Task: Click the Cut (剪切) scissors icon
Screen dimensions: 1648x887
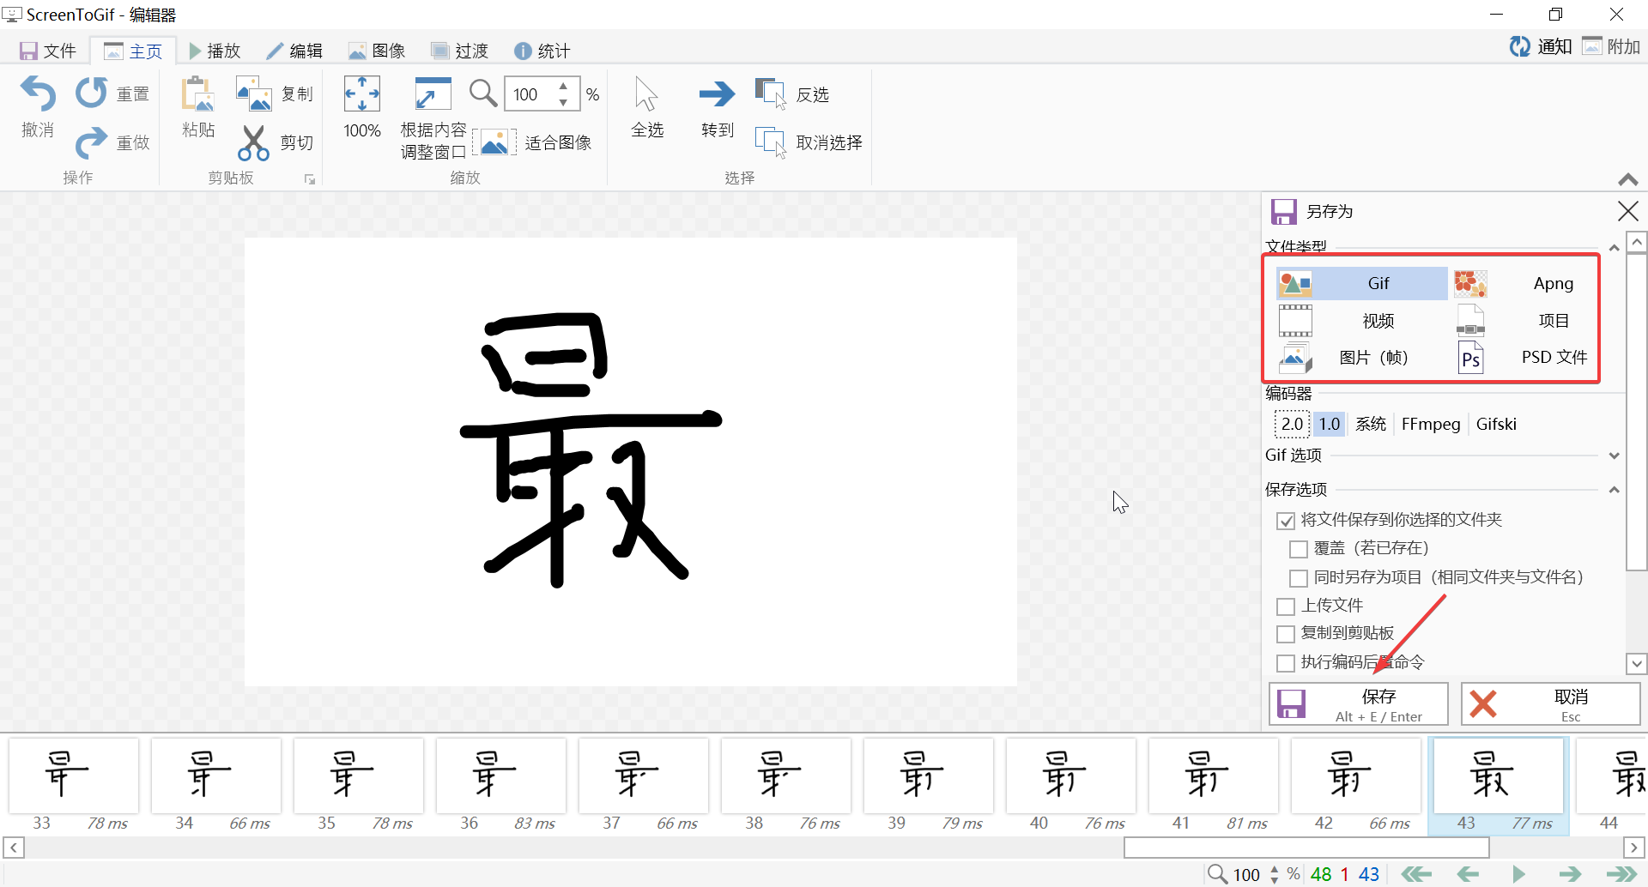Action: point(253,142)
